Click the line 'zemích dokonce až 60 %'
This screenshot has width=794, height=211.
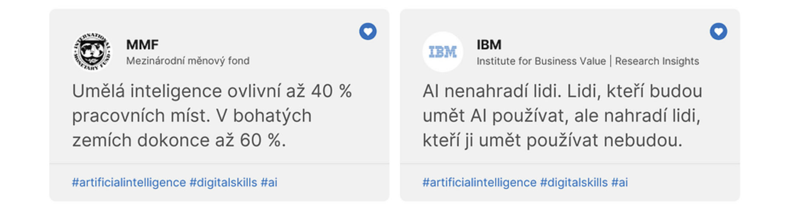(x=179, y=140)
